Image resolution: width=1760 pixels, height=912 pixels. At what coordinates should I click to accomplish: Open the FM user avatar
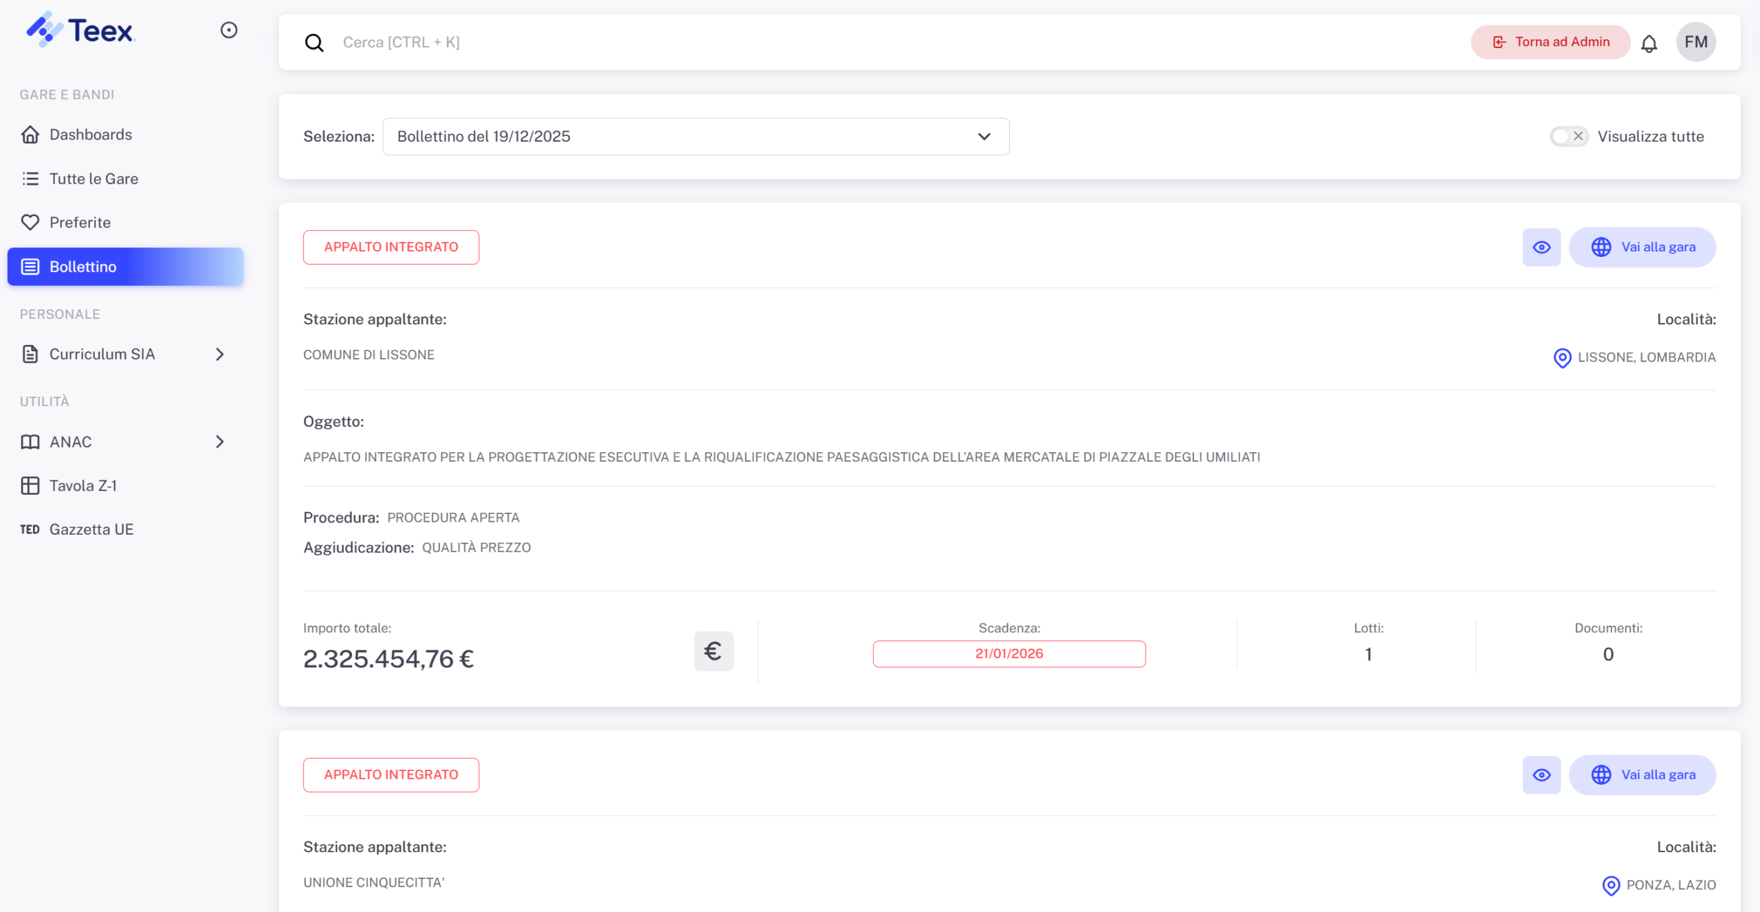pos(1695,42)
